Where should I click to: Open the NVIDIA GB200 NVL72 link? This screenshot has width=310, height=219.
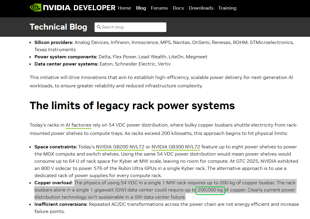[x=120, y=147]
